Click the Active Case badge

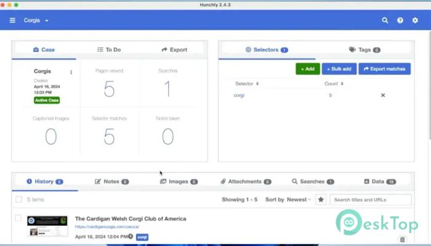[47, 100]
